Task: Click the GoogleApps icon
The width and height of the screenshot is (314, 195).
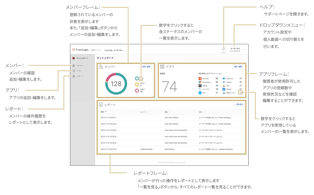Action: [200, 82]
